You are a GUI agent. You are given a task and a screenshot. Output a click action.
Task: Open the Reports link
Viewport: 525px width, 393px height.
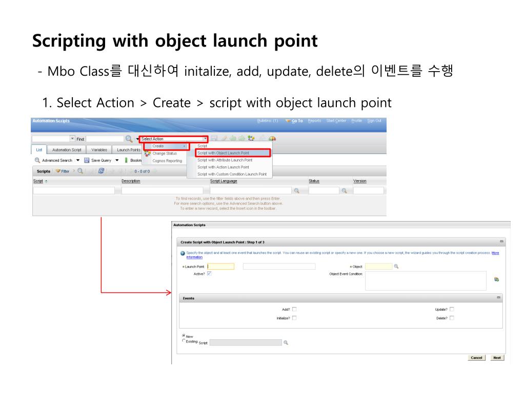click(x=314, y=121)
